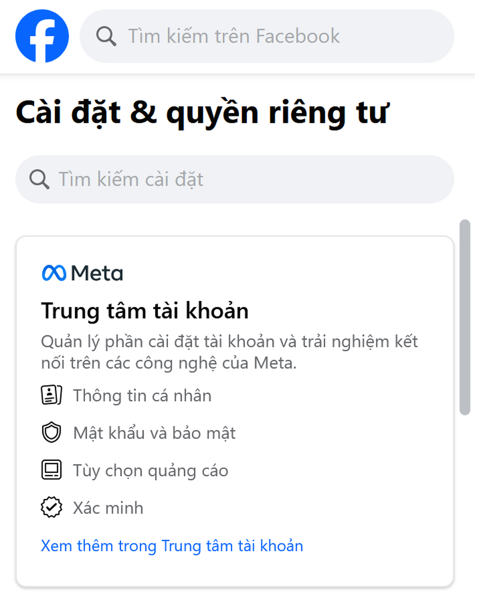Select 'Mật khẩu và bảo mật' text entry
Image resolution: width=477 pixels, height=596 pixels.
tap(154, 433)
